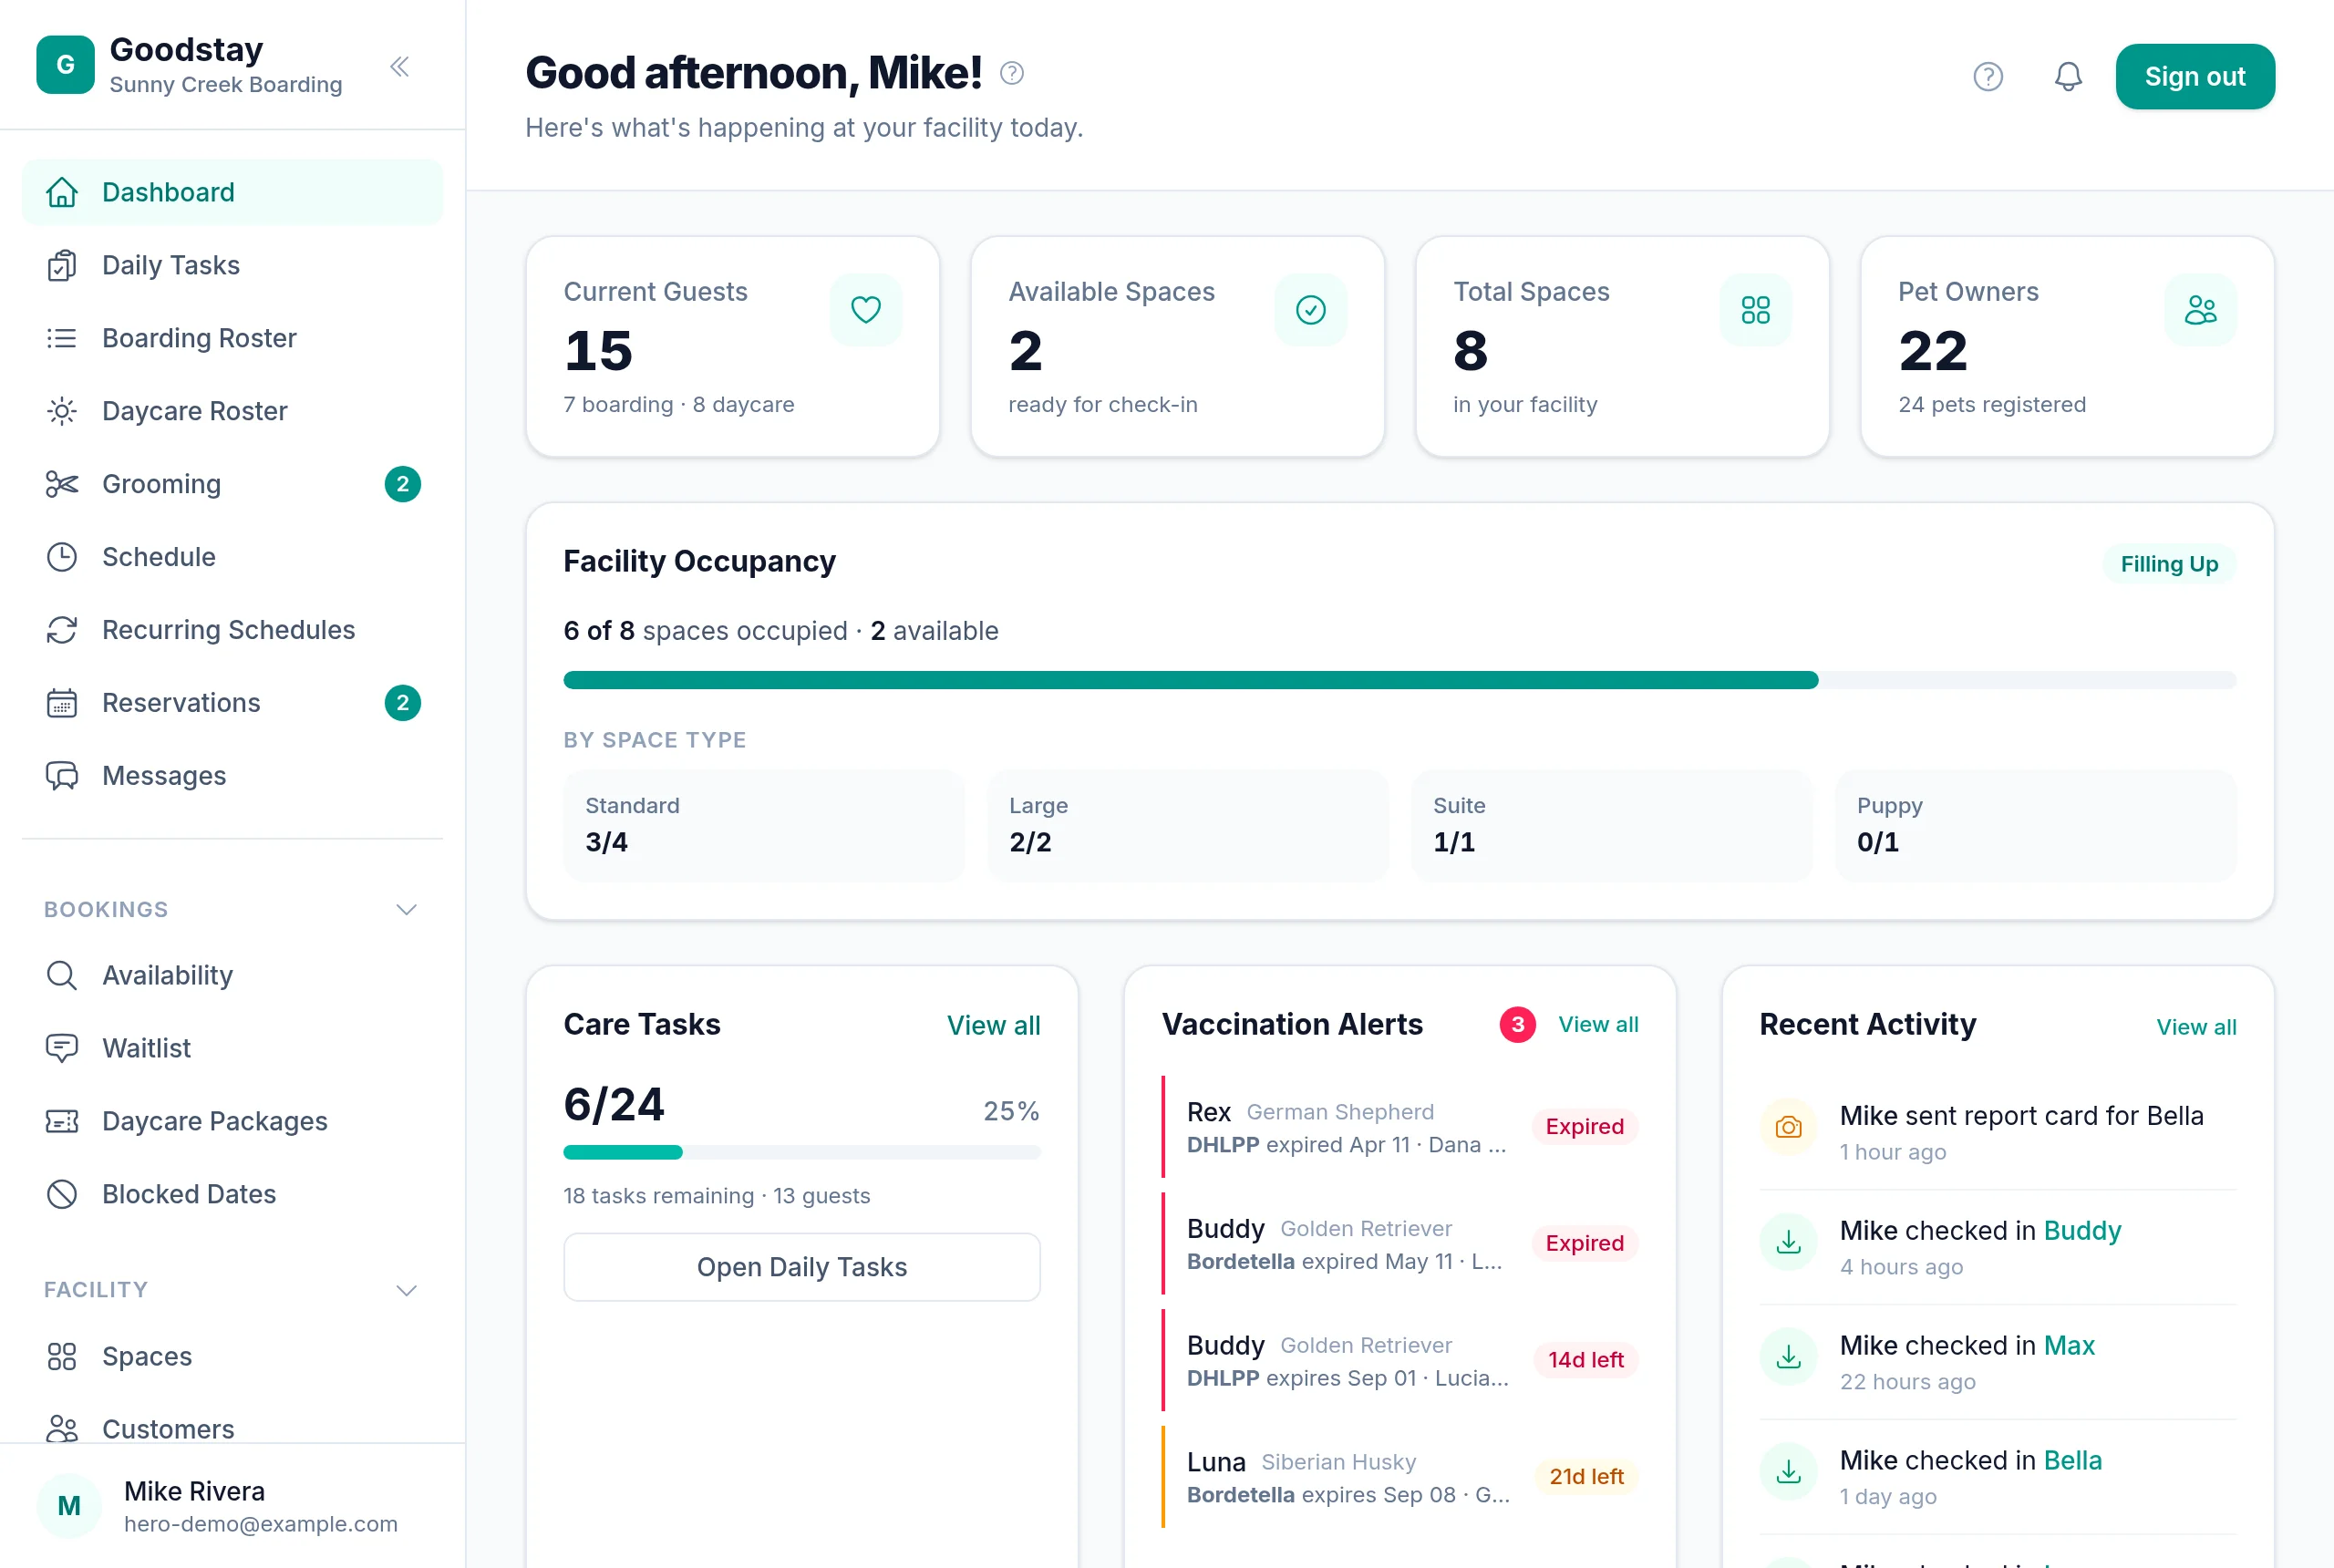Screen dimensions: 2334x1568
Task: Click the Care Tasks progress bar
Action: [x=802, y=1152]
